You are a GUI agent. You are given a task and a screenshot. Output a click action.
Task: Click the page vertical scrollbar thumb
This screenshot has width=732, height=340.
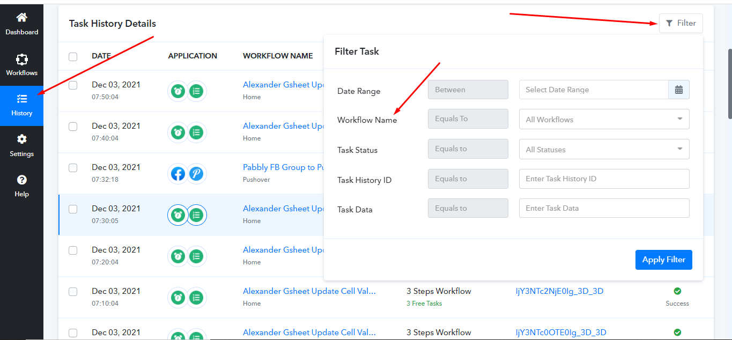[729, 84]
